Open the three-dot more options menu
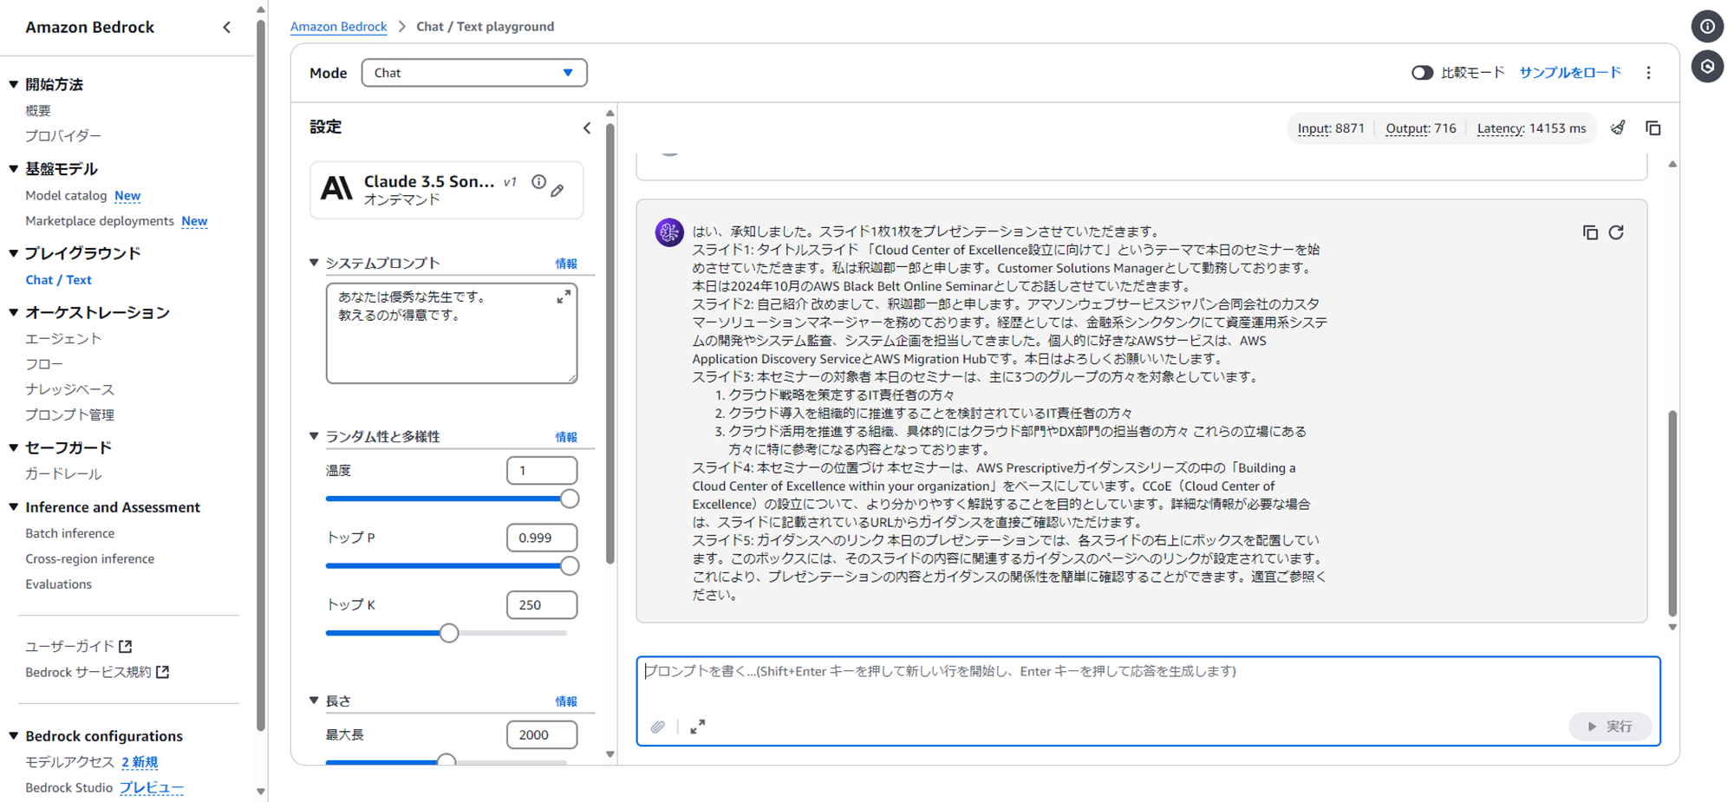The height and width of the screenshot is (802, 1734). [x=1649, y=73]
